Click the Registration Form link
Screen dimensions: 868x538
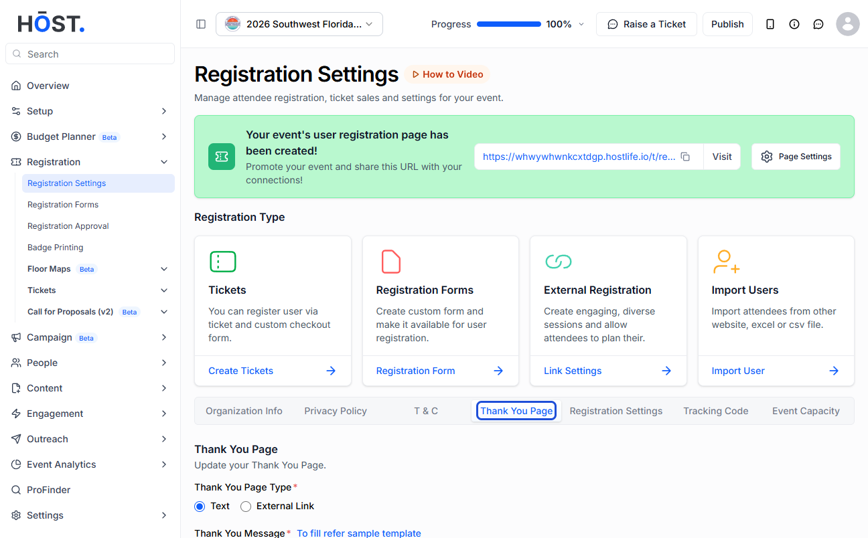click(415, 371)
